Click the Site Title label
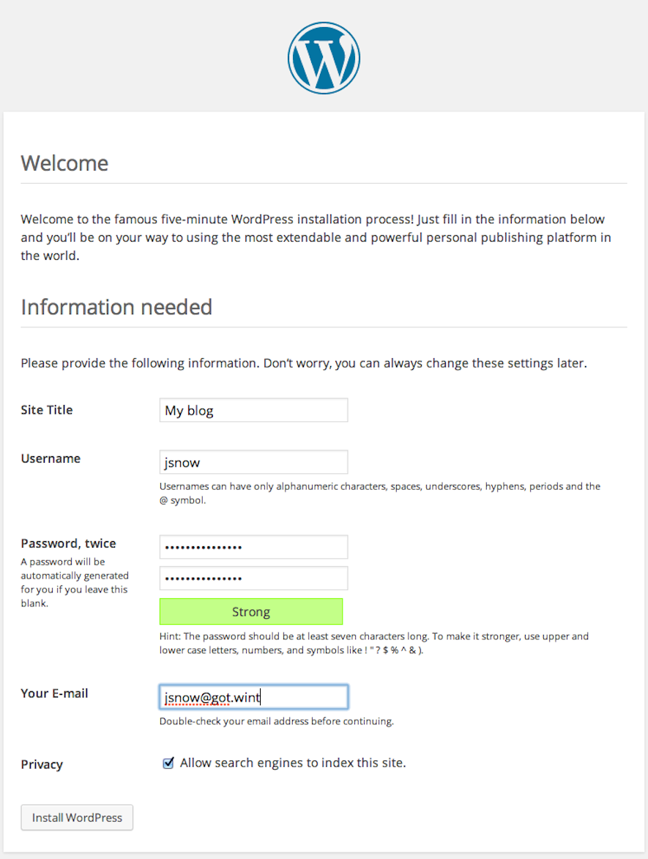 [47, 410]
